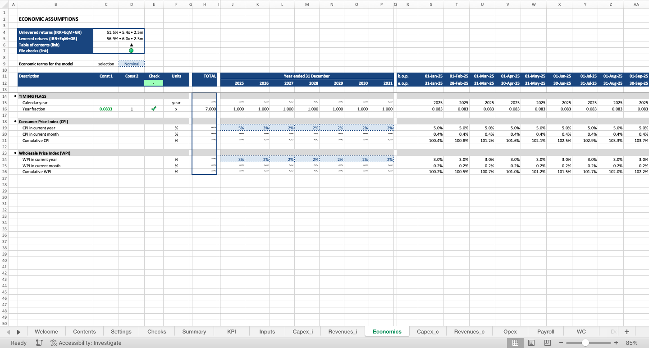The width and height of the screenshot is (649, 348).
Task: Open the Payroll sheet tab
Action: coord(545,331)
